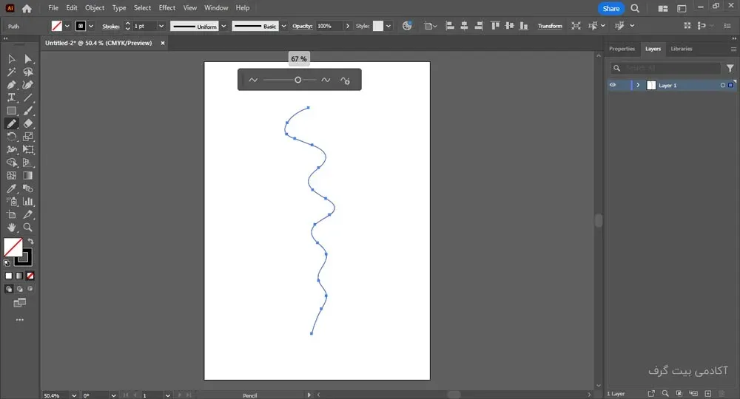Select the Curvature tool
This screenshot has width=740, height=399.
[28, 85]
